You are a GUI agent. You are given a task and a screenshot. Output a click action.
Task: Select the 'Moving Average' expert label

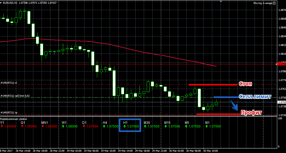click(x=263, y=3)
